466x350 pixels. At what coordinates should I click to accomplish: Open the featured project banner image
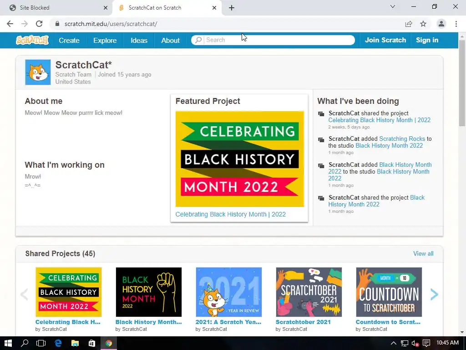point(239,159)
